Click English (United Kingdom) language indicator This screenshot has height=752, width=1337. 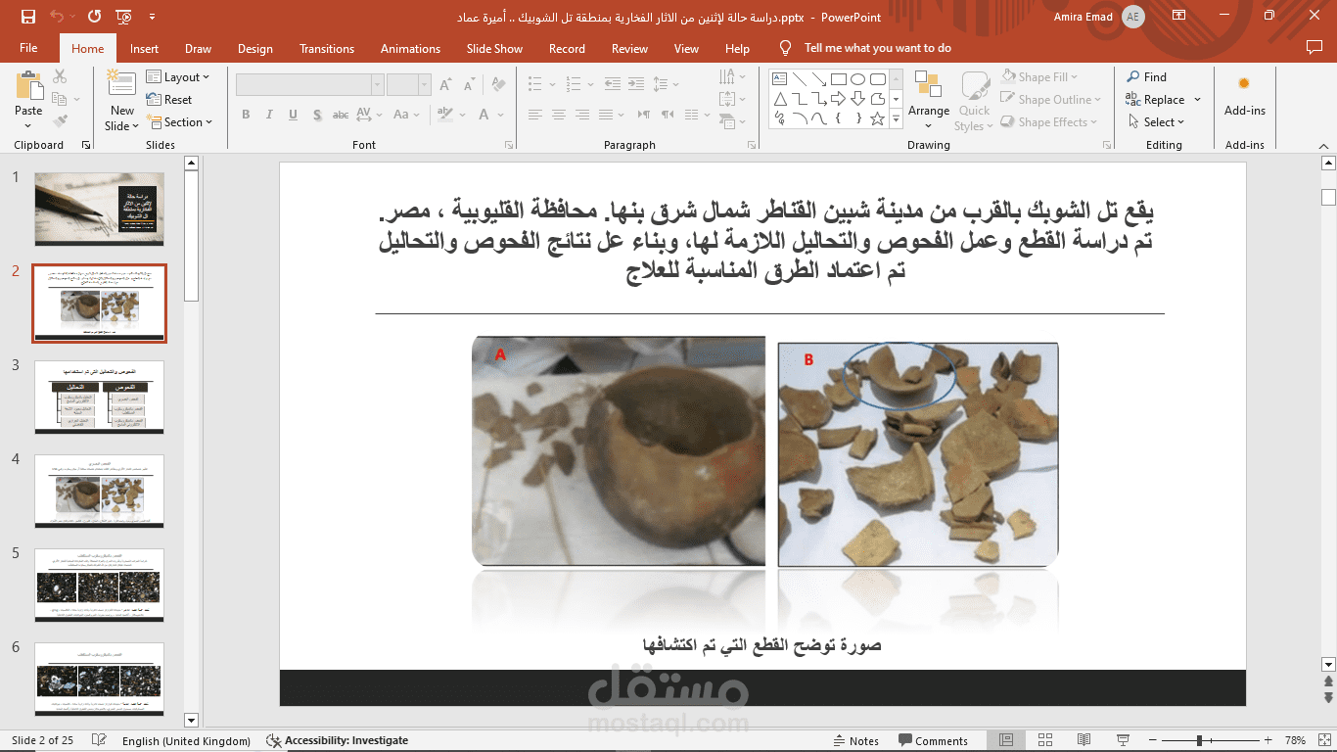pos(186,740)
